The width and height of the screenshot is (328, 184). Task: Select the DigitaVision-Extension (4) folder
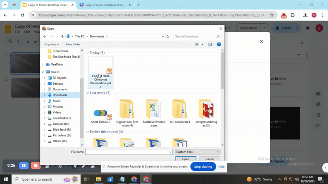point(127,113)
